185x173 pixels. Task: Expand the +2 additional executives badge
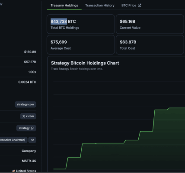point(32,140)
